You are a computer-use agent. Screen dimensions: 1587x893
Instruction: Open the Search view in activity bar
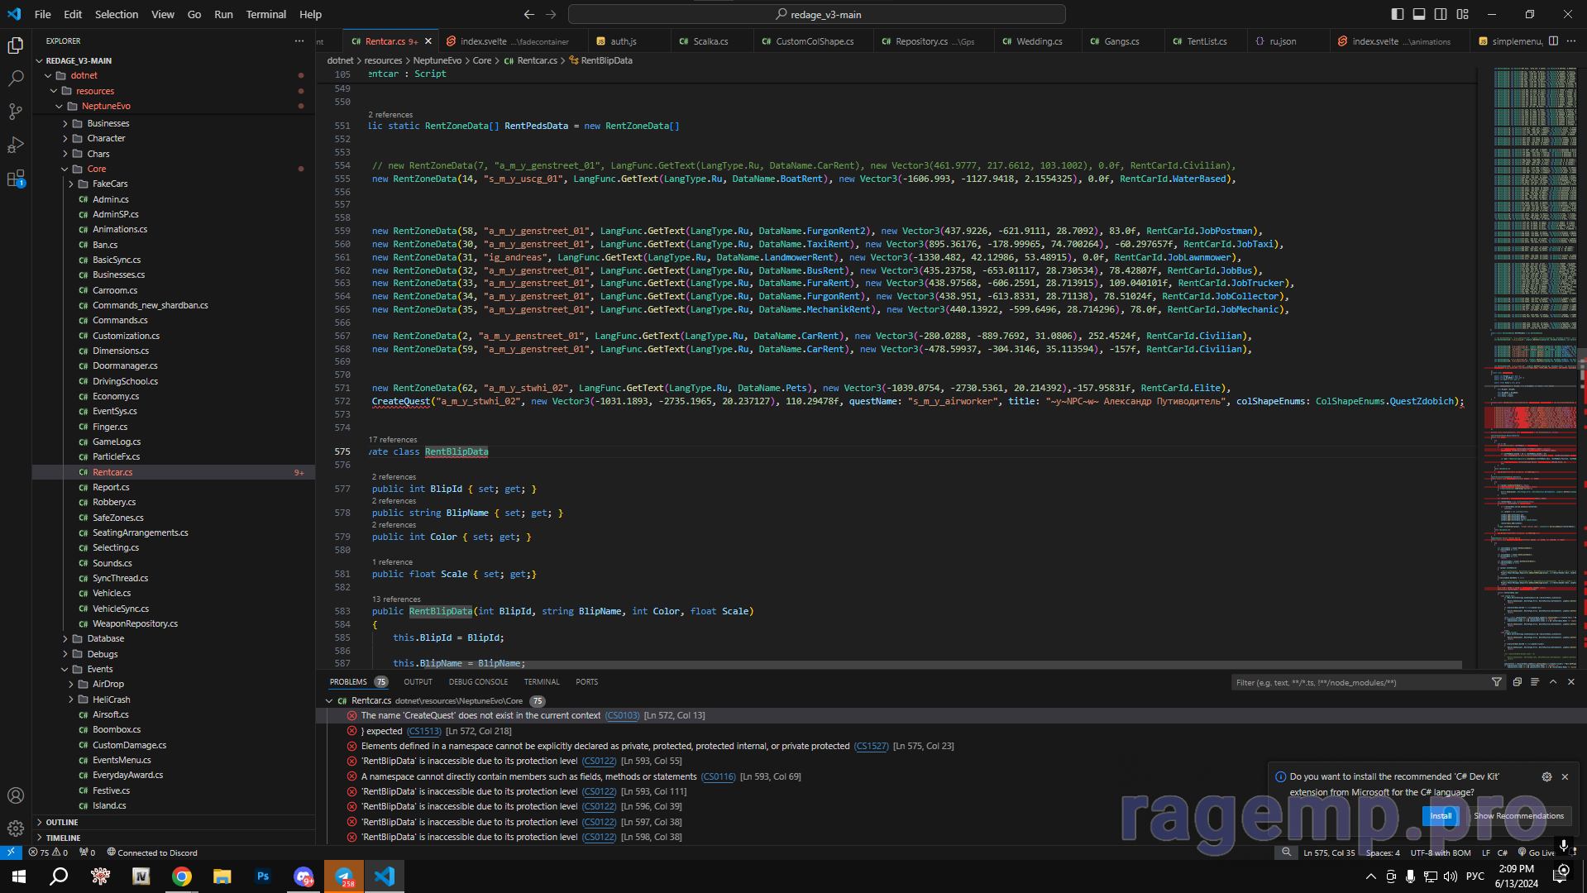16,79
